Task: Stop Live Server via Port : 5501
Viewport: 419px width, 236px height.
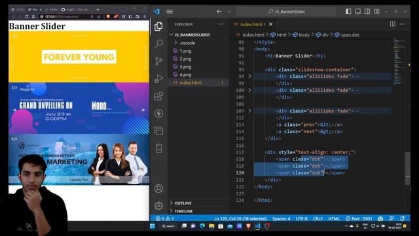Action: point(359,218)
